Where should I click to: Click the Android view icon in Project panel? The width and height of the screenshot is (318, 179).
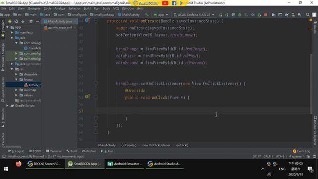click(x=9, y=21)
